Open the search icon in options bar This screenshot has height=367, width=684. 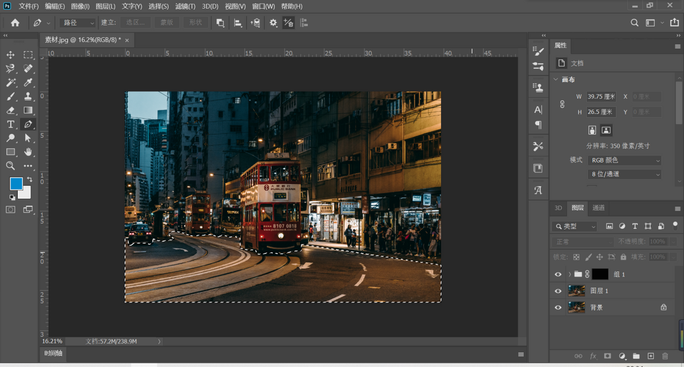[634, 23]
